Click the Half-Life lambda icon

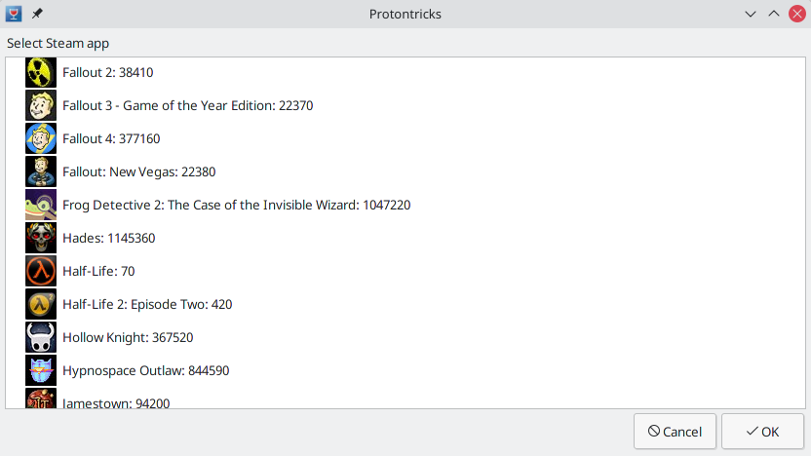pos(41,271)
